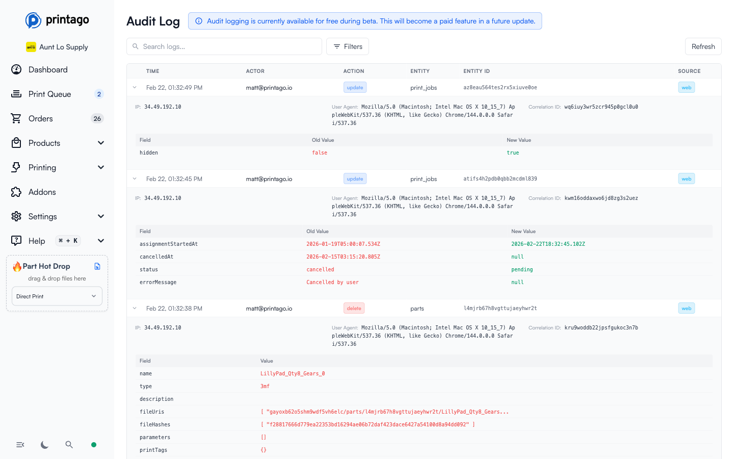The width and height of the screenshot is (734, 459).
Task: Click the green status indicator dot
Action: tap(93, 445)
